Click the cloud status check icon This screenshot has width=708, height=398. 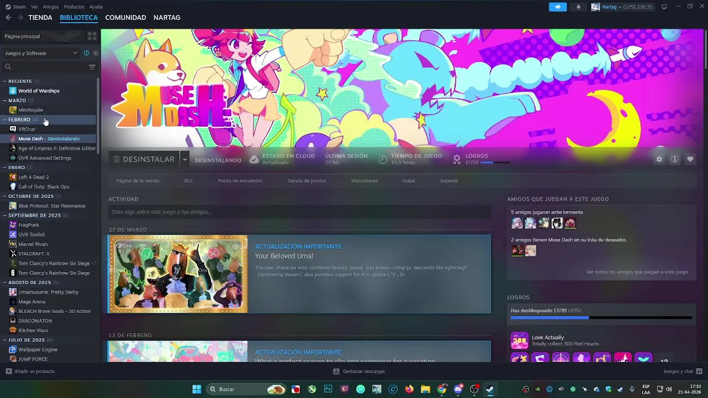[254, 159]
